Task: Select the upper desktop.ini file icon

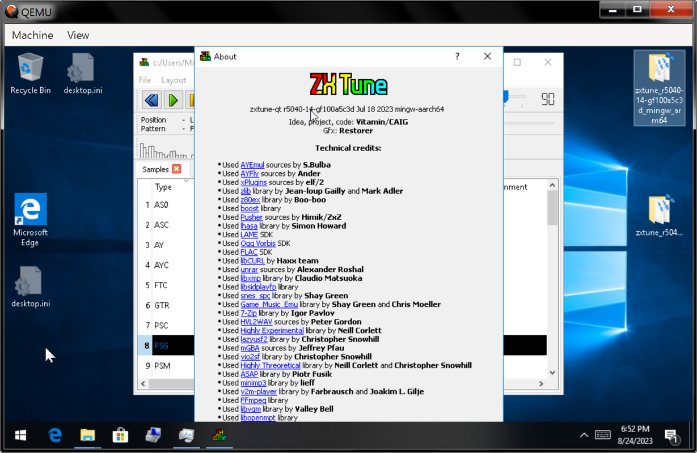Action: (x=83, y=73)
